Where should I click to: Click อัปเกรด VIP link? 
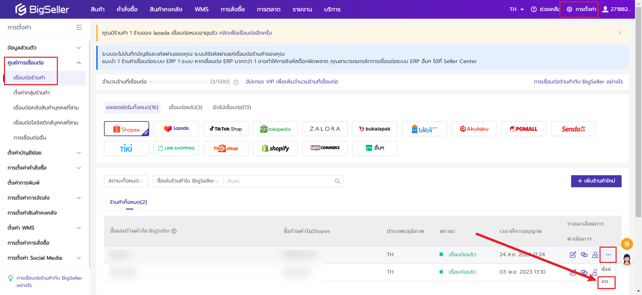(292, 82)
